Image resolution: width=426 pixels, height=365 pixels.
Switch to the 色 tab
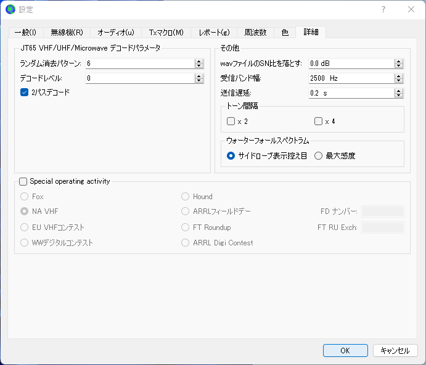[285, 32]
